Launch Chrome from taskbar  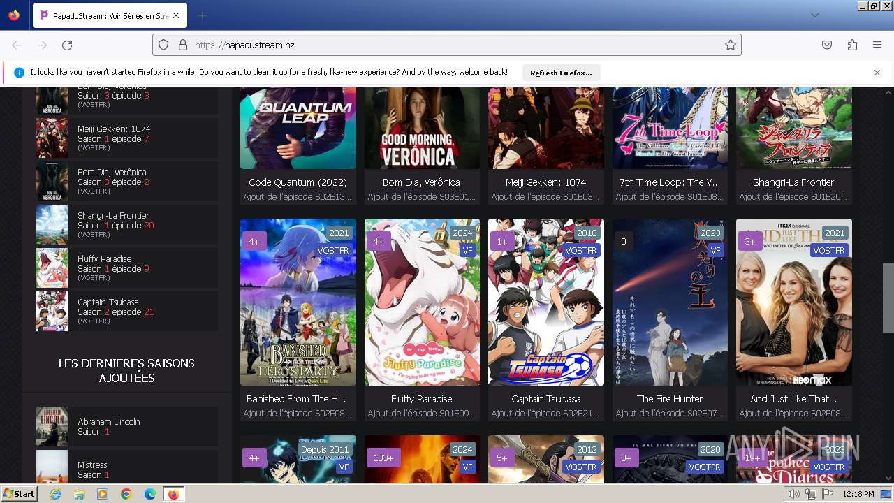click(126, 494)
